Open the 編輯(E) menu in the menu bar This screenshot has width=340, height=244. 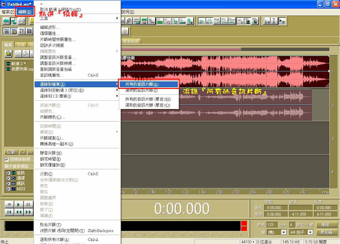pyautogui.click(x=24, y=11)
